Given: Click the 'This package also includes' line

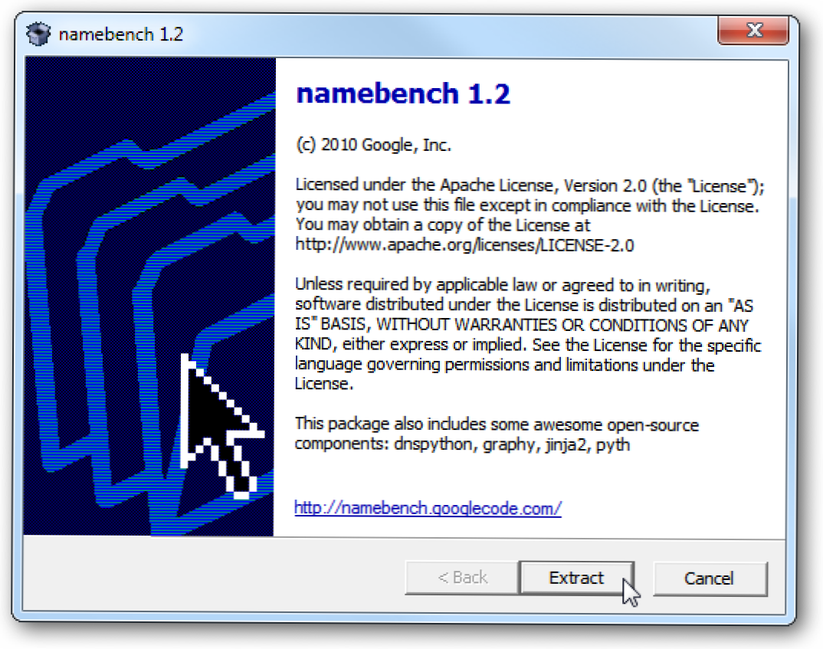Looking at the screenshot, I should [497, 424].
